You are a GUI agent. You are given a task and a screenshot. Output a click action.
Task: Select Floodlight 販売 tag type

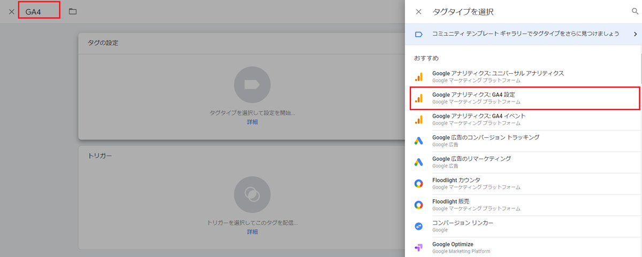click(524, 205)
